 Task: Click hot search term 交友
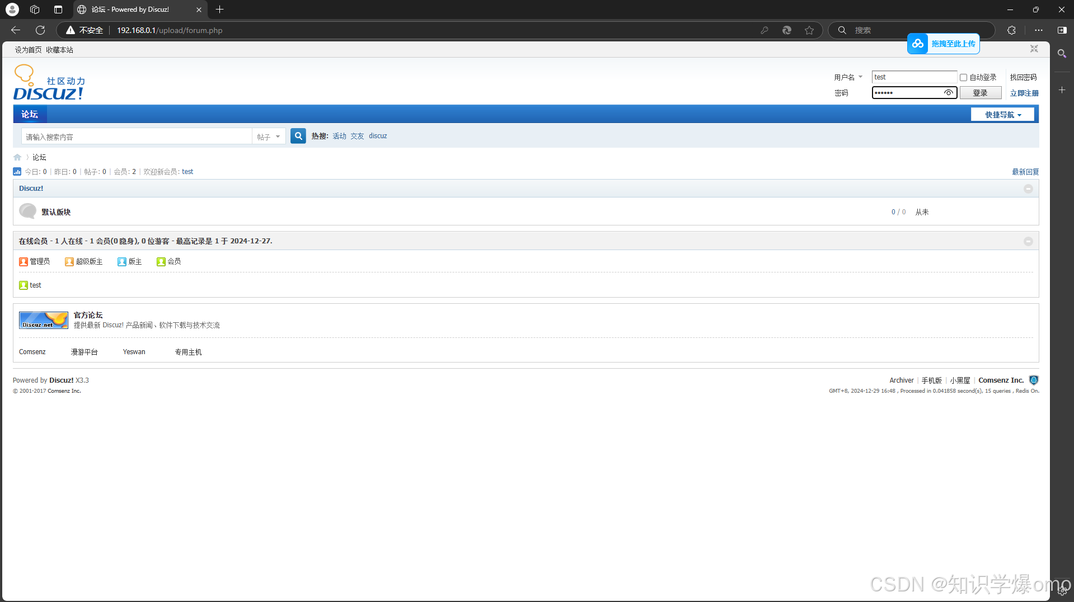[x=357, y=136]
